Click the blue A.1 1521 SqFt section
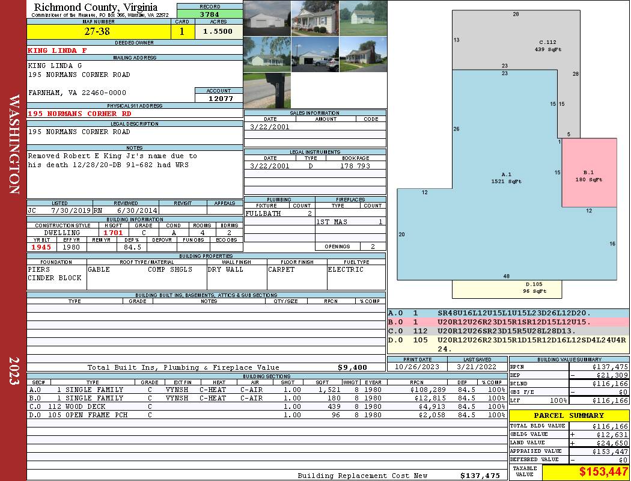Viewport: 631px width, 481px height. (x=505, y=180)
